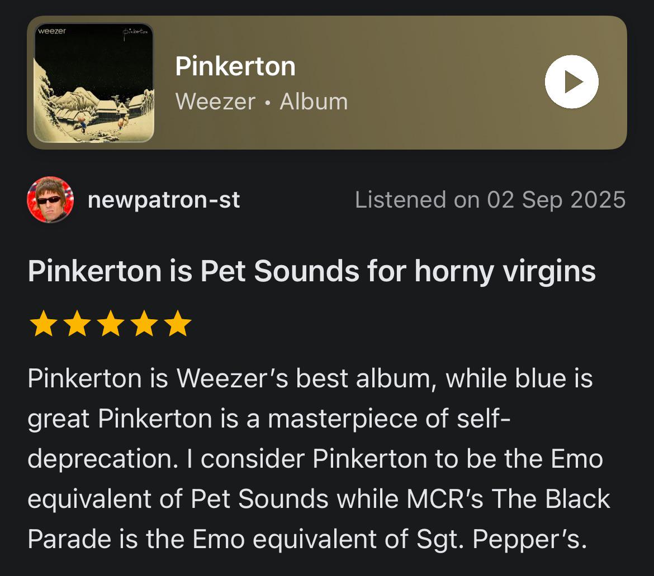The width and height of the screenshot is (654, 576).
Task: Click handwritten Pinkerton signature on cover
Action: 135,33
